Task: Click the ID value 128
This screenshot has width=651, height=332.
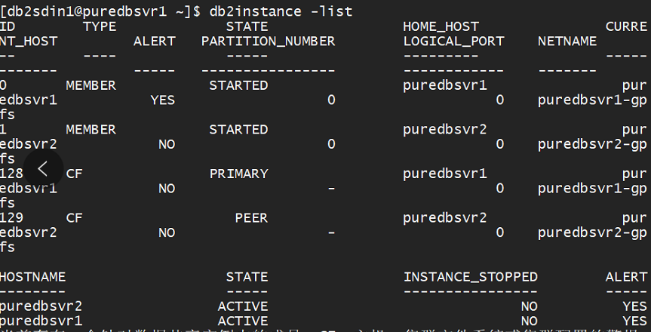Action: pos(11,174)
